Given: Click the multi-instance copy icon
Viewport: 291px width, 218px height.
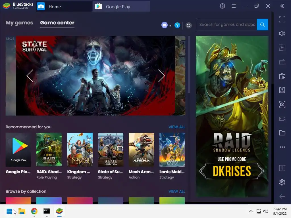Looking at the screenshot, I should (x=282, y=76).
